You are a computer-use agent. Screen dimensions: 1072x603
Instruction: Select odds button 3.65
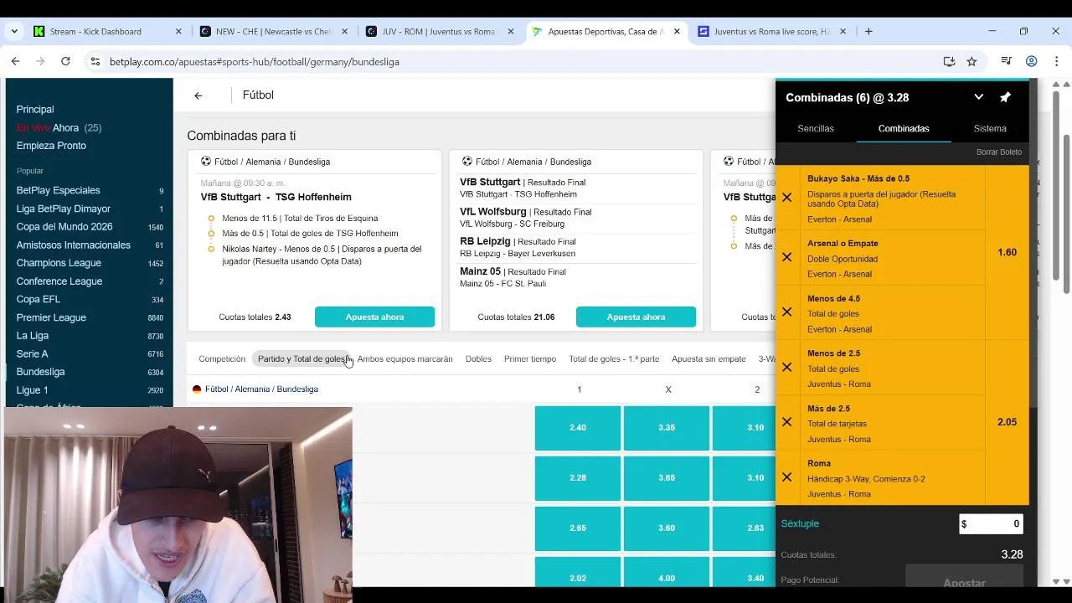[667, 477]
